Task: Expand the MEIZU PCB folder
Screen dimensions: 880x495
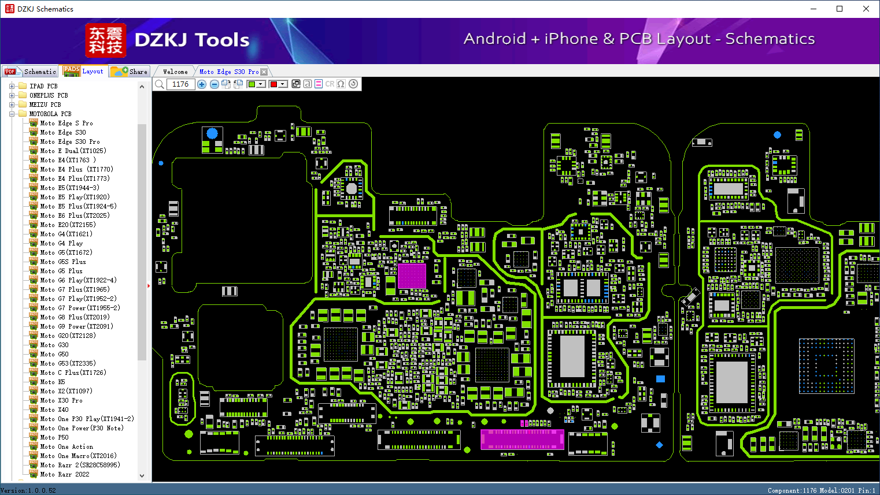Action: (12, 105)
